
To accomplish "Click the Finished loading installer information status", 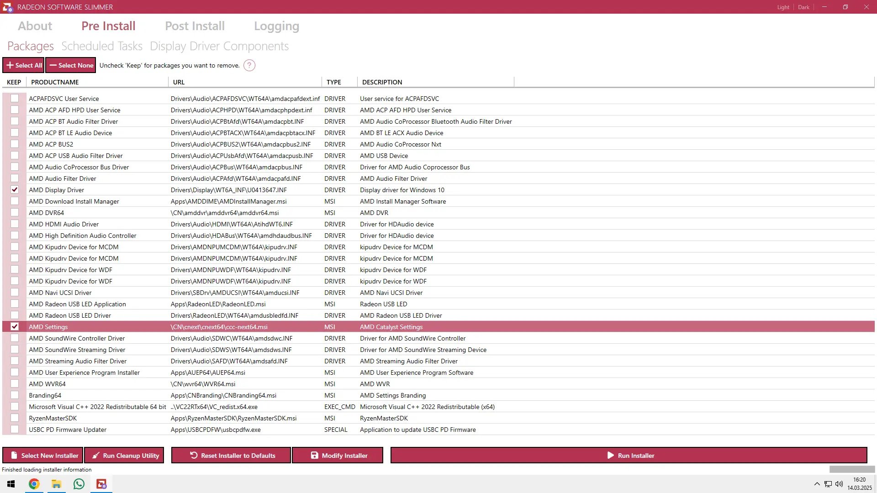I will click(x=47, y=469).
